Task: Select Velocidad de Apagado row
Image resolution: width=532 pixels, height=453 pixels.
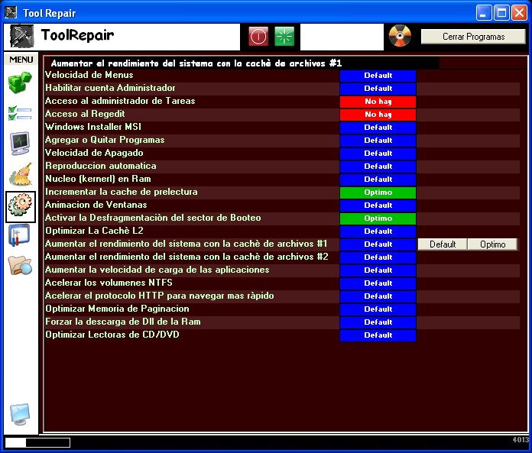Action: (x=94, y=153)
